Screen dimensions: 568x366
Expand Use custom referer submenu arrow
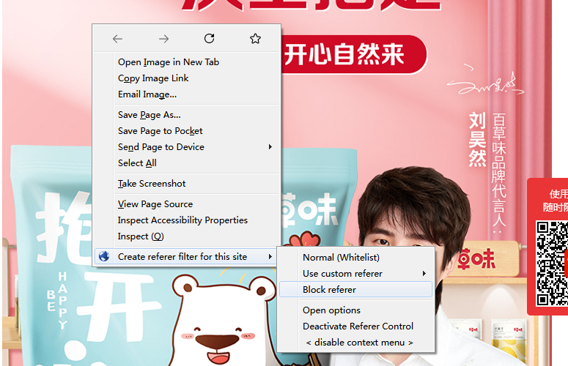pos(424,274)
